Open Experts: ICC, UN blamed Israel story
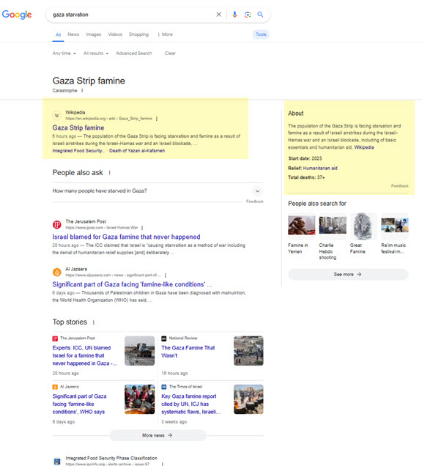Image resolution: width=422 pixels, height=466 pixels. 85,355
